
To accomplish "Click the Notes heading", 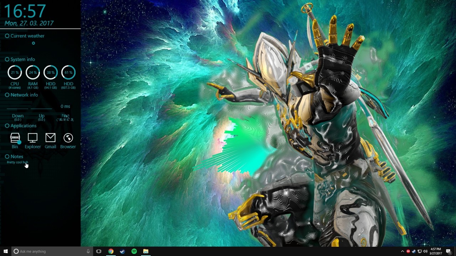I will point(17,156).
